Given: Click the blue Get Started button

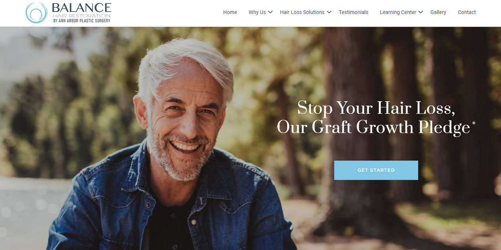Looking at the screenshot, I should tap(376, 170).
